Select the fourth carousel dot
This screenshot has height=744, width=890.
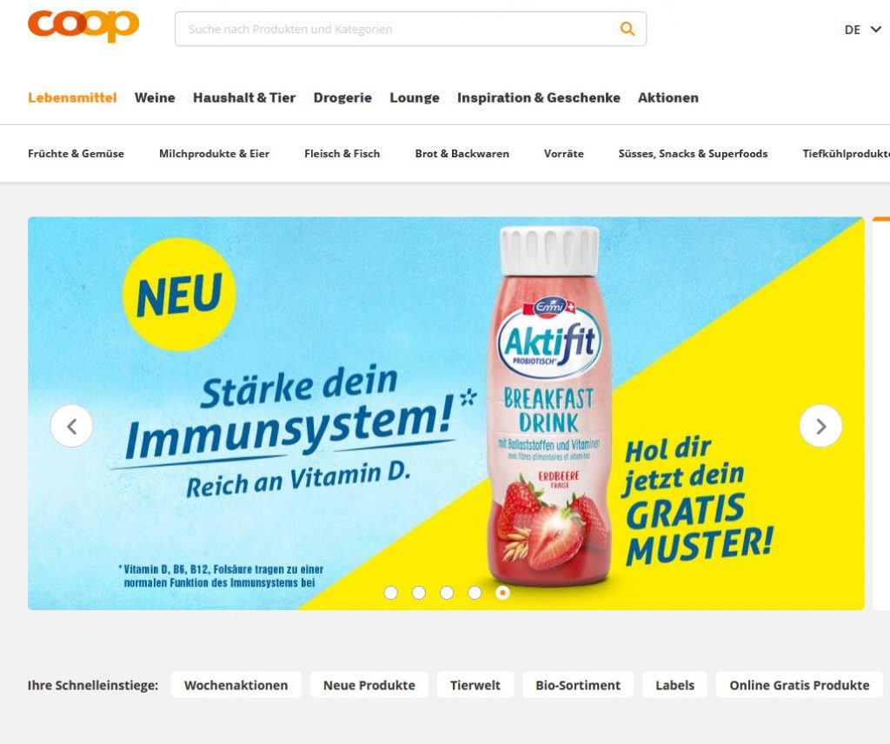(475, 593)
